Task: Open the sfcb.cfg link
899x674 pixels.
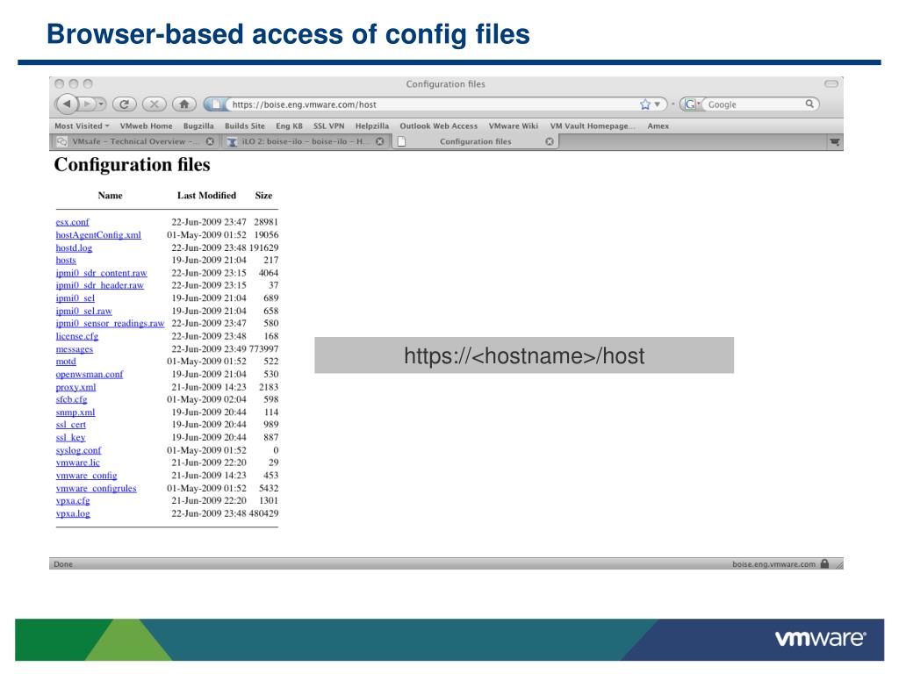Action: click(72, 399)
